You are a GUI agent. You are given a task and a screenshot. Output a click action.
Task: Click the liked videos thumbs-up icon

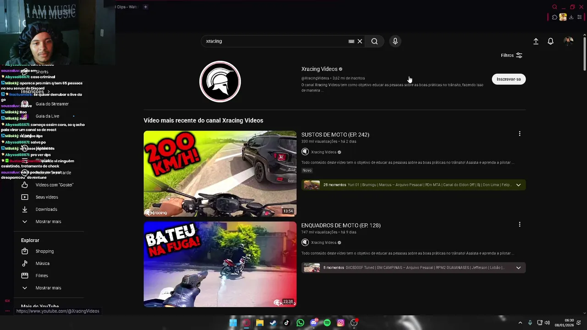coord(25,185)
